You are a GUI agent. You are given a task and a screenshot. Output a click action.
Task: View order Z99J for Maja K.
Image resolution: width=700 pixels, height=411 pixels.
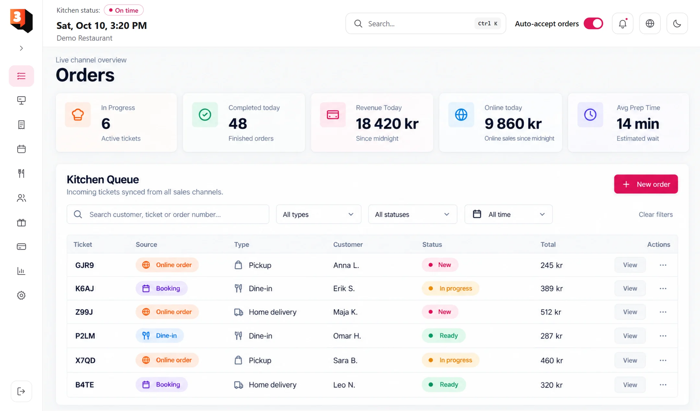click(x=630, y=312)
